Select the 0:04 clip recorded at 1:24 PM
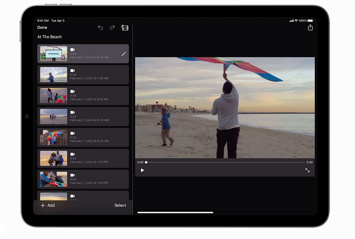The image size is (355, 239). pyautogui.click(x=83, y=179)
